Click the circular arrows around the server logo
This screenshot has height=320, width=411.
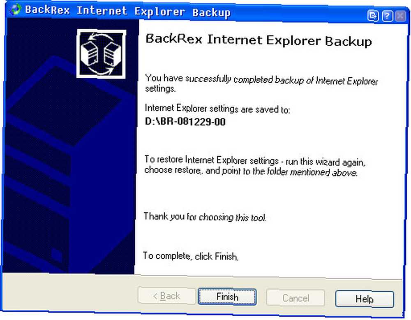pos(102,54)
